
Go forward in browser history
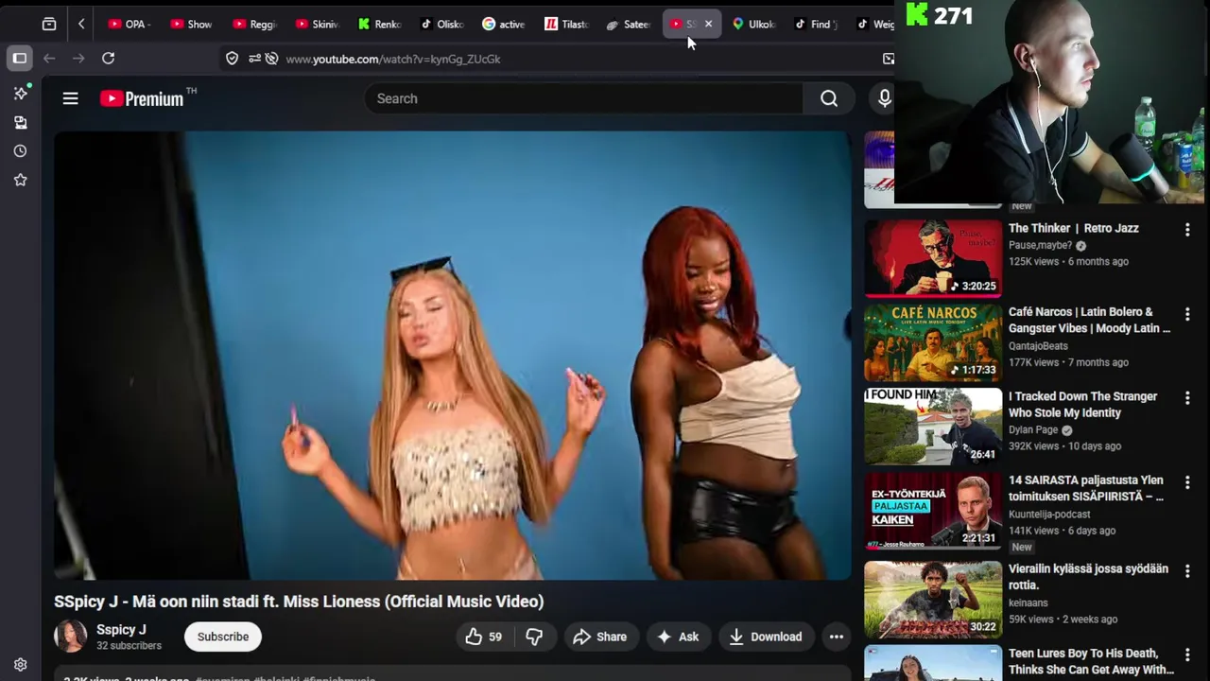coord(78,59)
